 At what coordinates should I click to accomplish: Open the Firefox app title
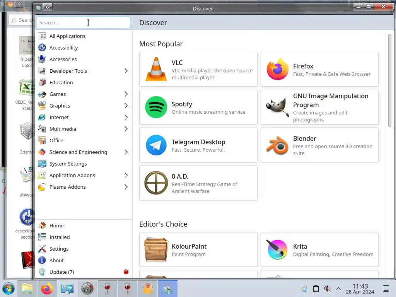(303, 66)
